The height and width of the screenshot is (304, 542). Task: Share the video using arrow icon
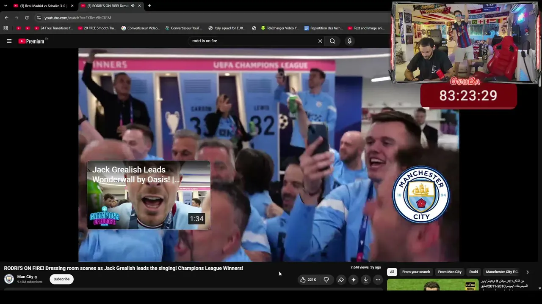point(341,280)
